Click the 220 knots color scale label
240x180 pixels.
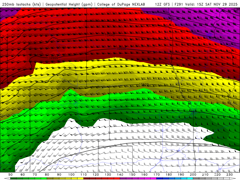tap(217, 175)
